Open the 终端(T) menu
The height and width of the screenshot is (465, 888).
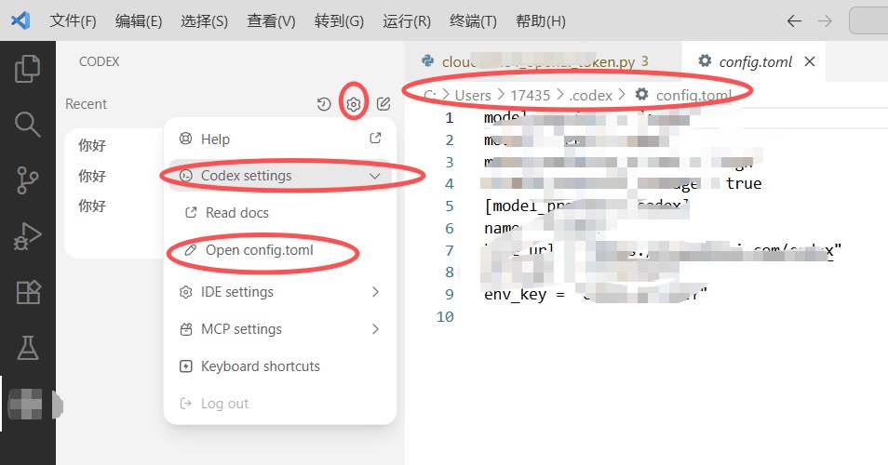473,20
